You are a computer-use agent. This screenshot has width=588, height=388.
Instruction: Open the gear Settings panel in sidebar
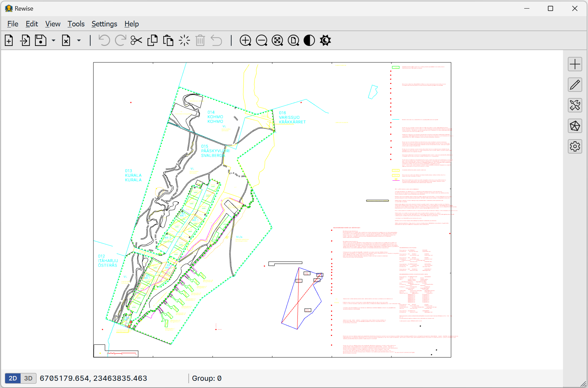[575, 146]
